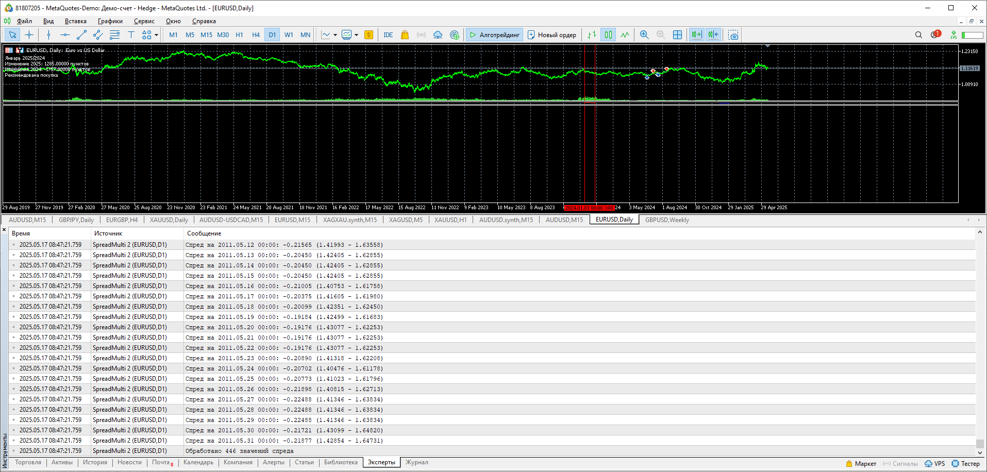987x472 pixels.
Task: Click the Новый ордер button
Action: 552,35
